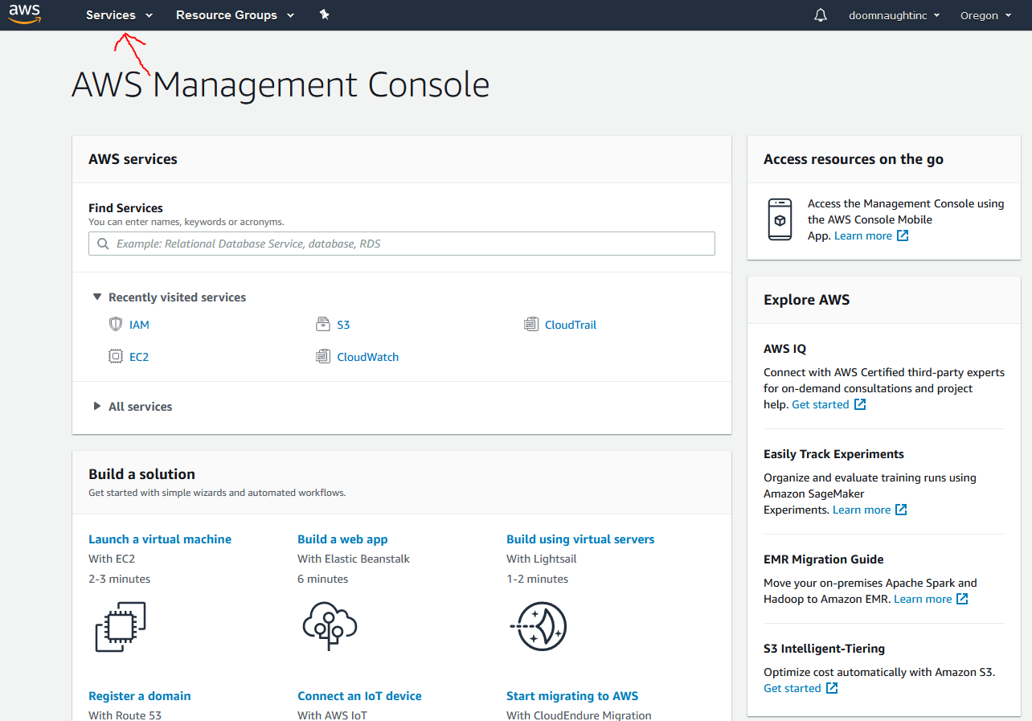Click the pin shortcuts icon in navbar

[325, 14]
